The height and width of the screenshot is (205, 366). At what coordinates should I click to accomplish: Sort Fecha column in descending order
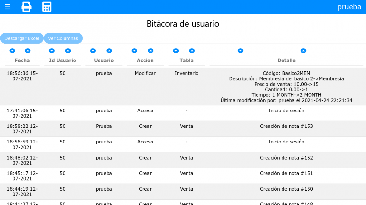point(12,51)
